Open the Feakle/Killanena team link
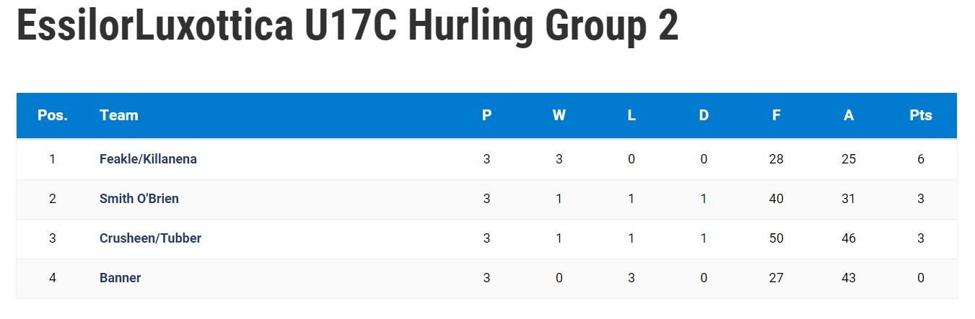 click(148, 159)
